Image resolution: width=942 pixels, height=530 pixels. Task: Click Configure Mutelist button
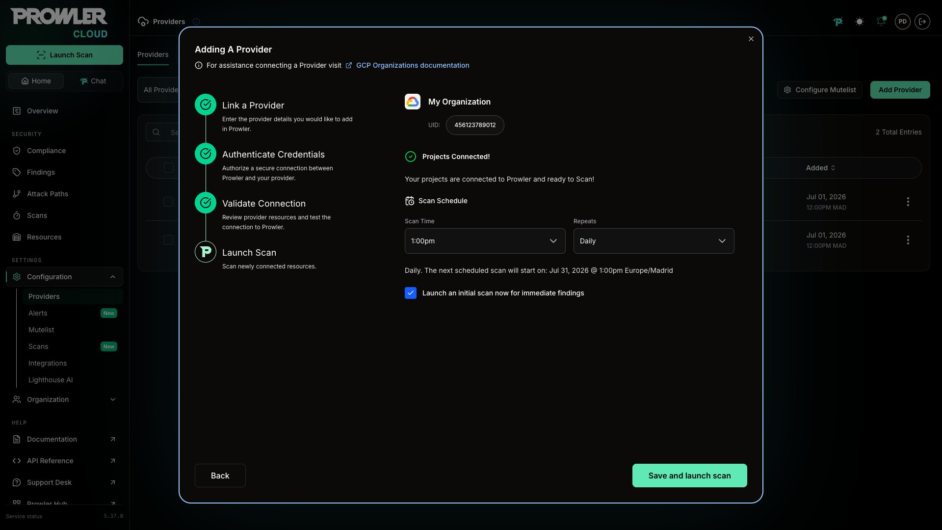pos(819,90)
